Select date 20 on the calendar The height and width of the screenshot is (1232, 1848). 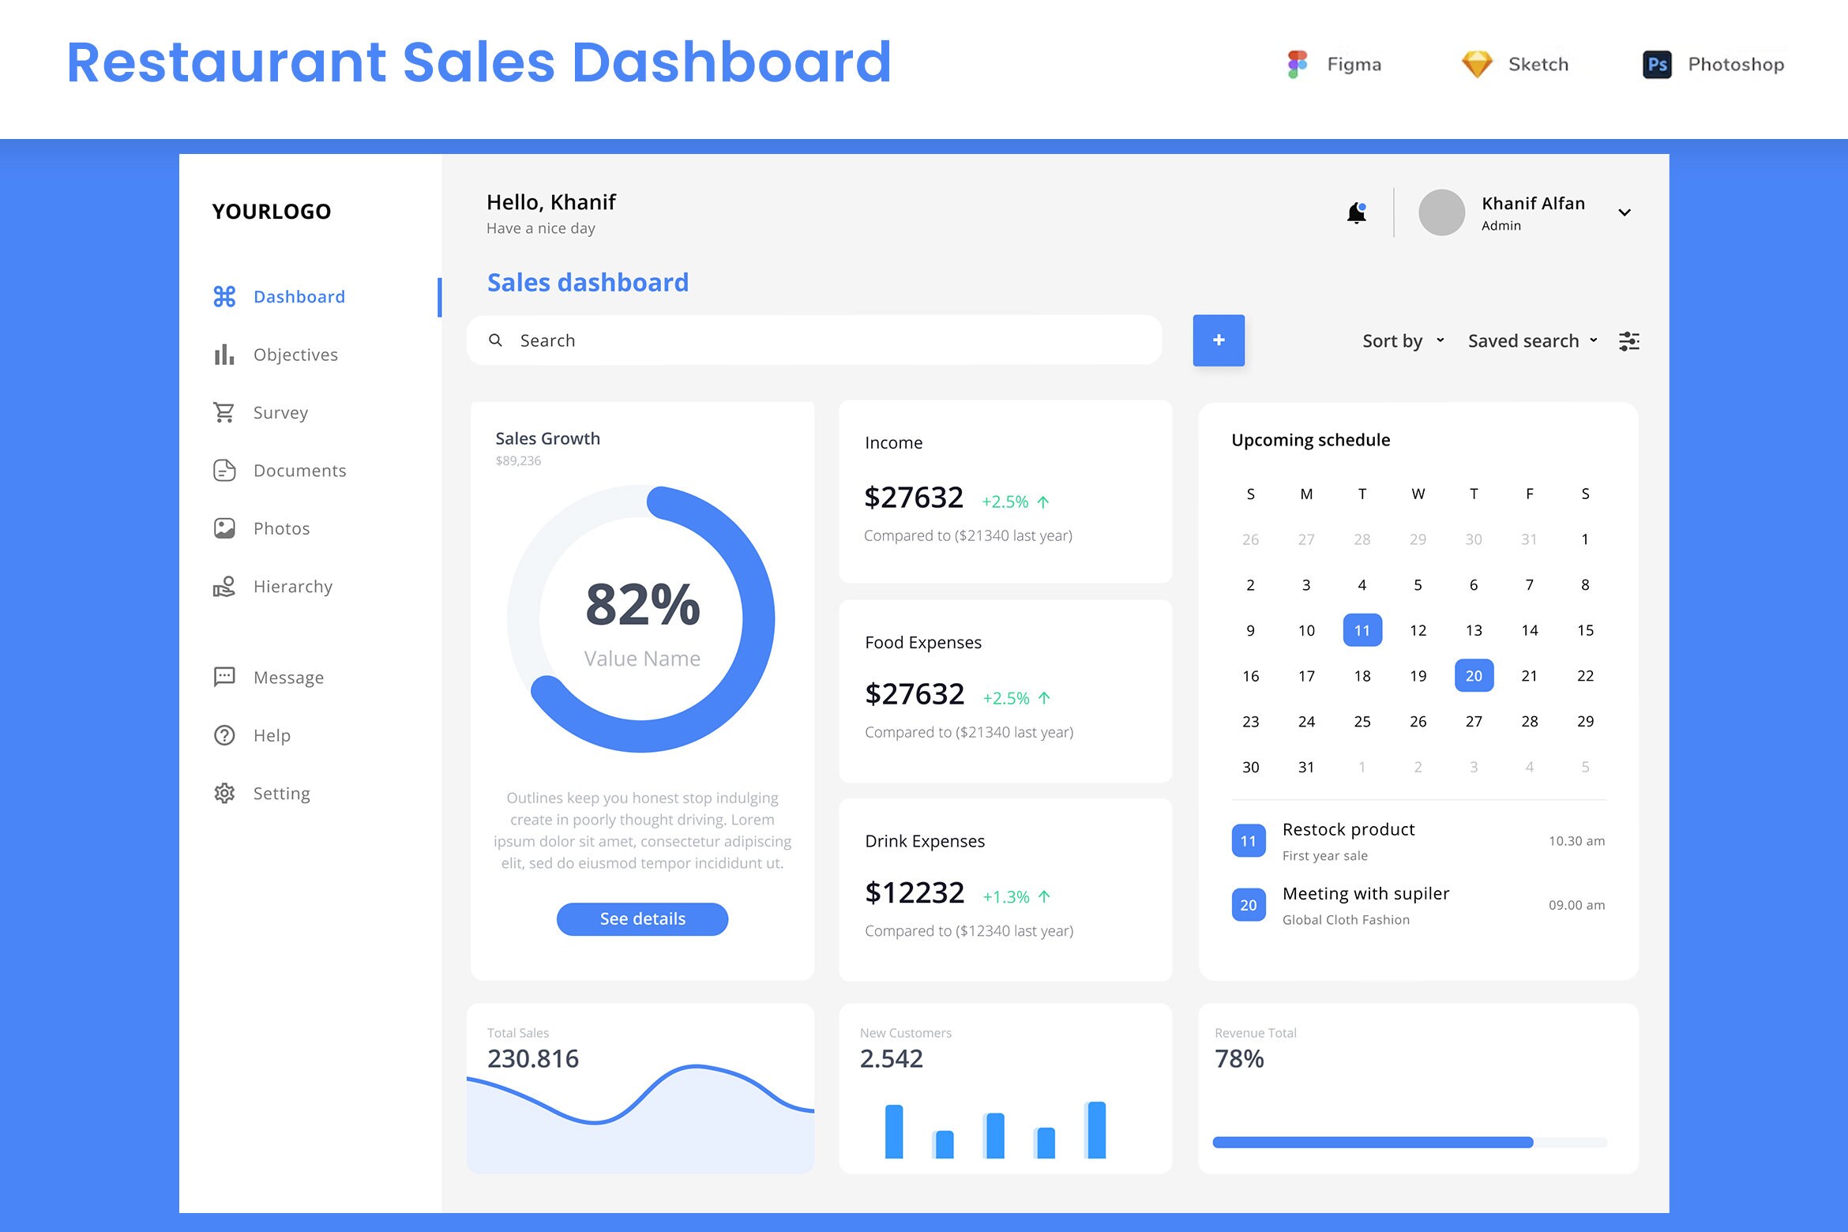(1474, 675)
